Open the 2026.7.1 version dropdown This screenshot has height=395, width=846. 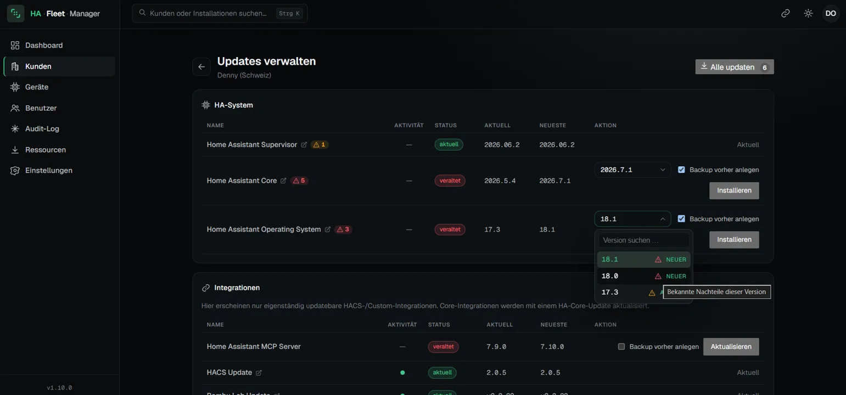[632, 170]
